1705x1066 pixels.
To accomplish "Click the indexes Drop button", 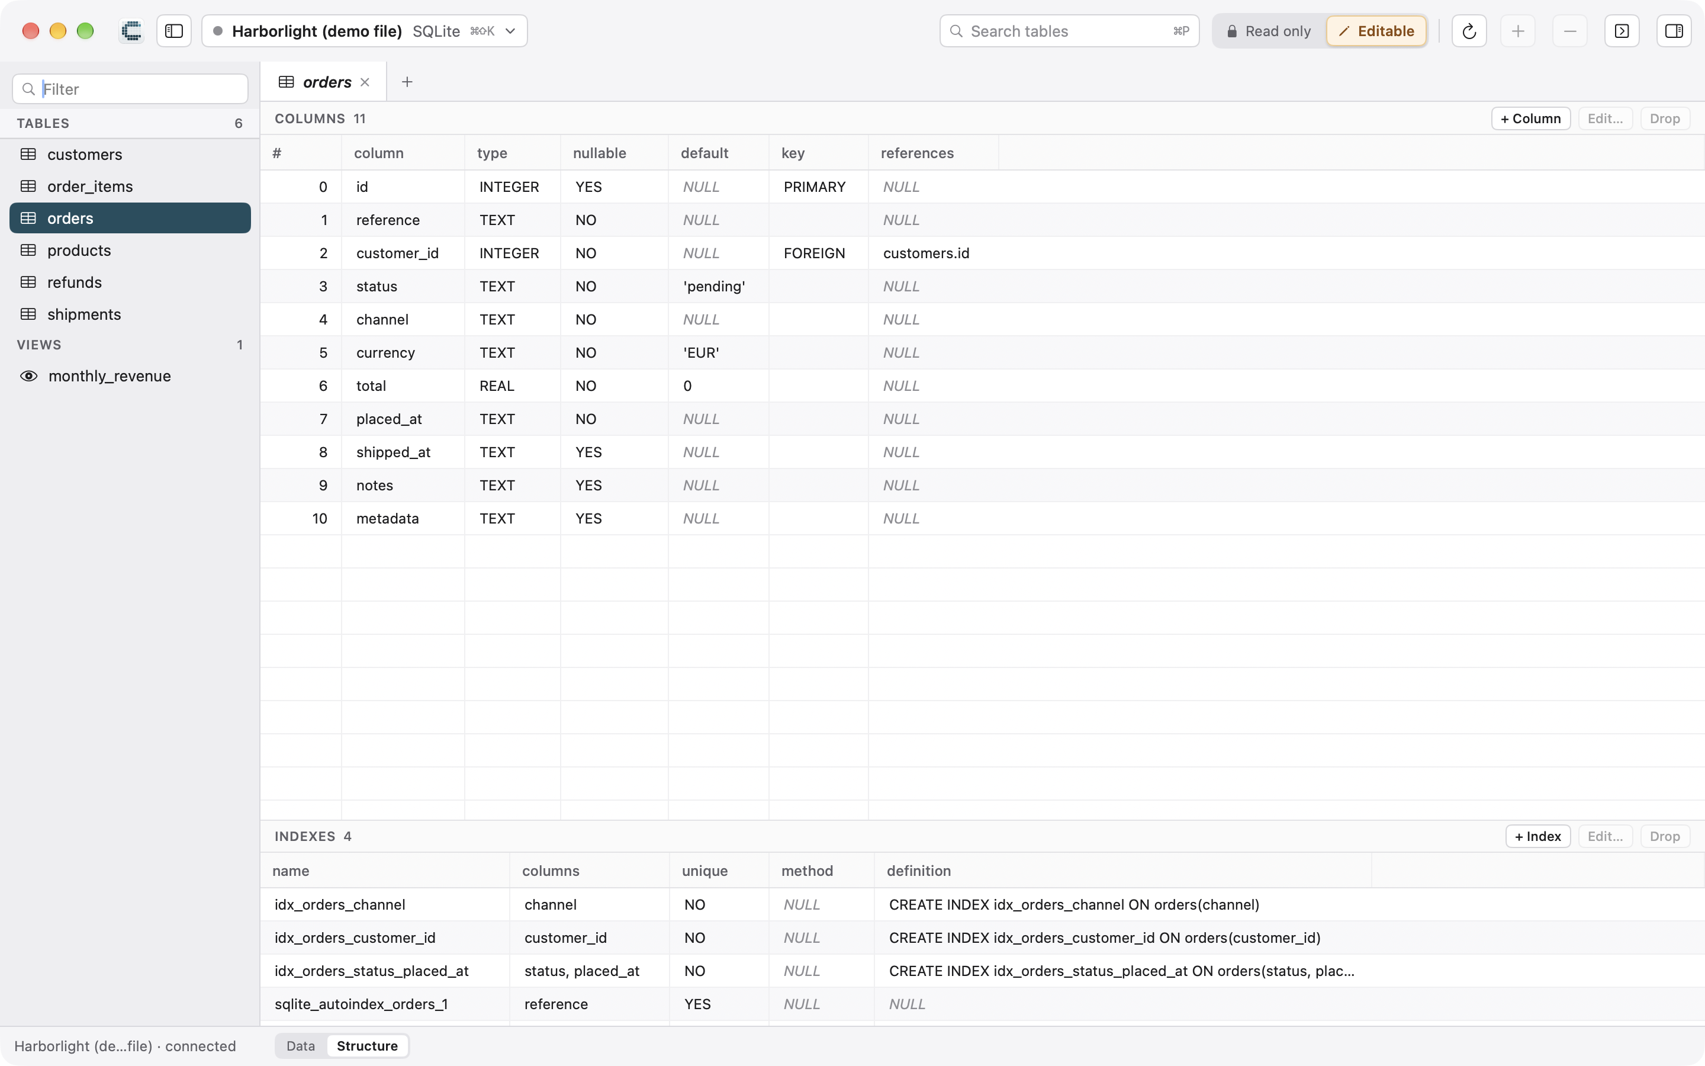I will 1665,836.
